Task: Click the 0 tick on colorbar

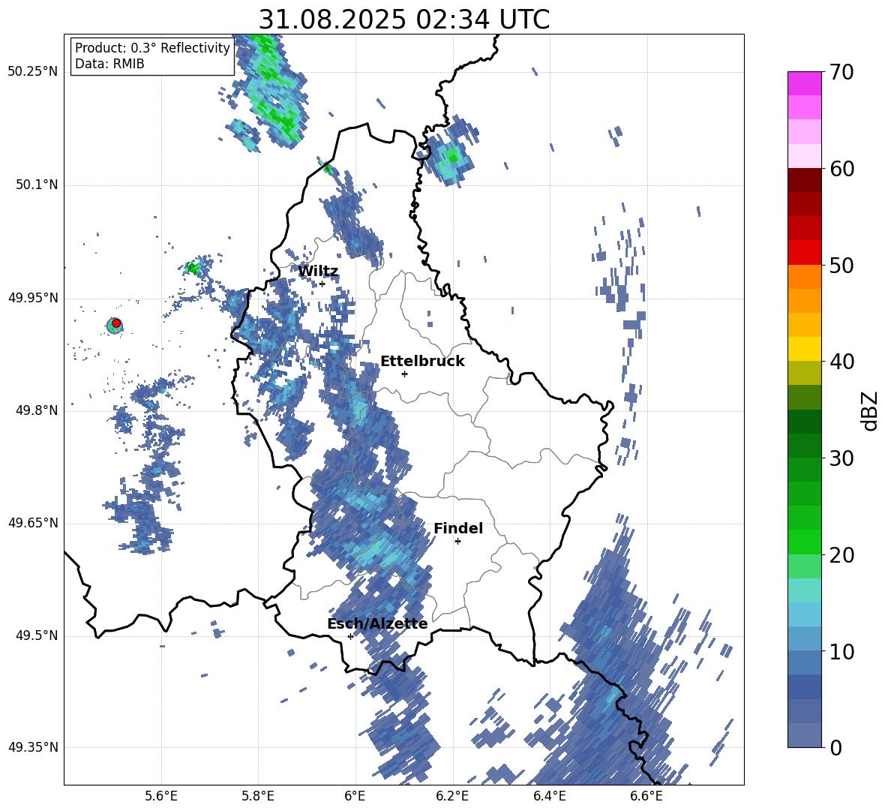Action: coord(835,747)
